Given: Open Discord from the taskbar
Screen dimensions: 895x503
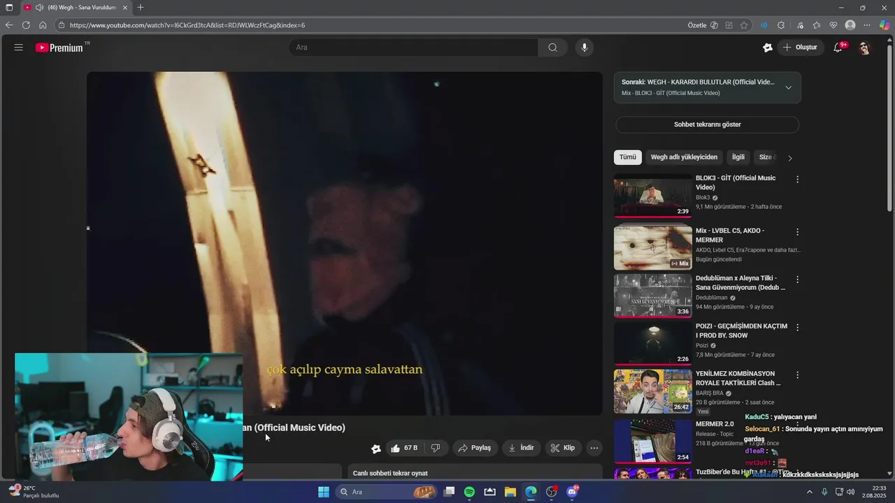Looking at the screenshot, I should [x=572, y=492].
